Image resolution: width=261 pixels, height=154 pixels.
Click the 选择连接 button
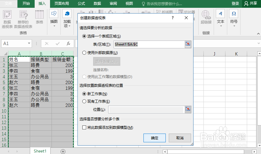(106, 62)
